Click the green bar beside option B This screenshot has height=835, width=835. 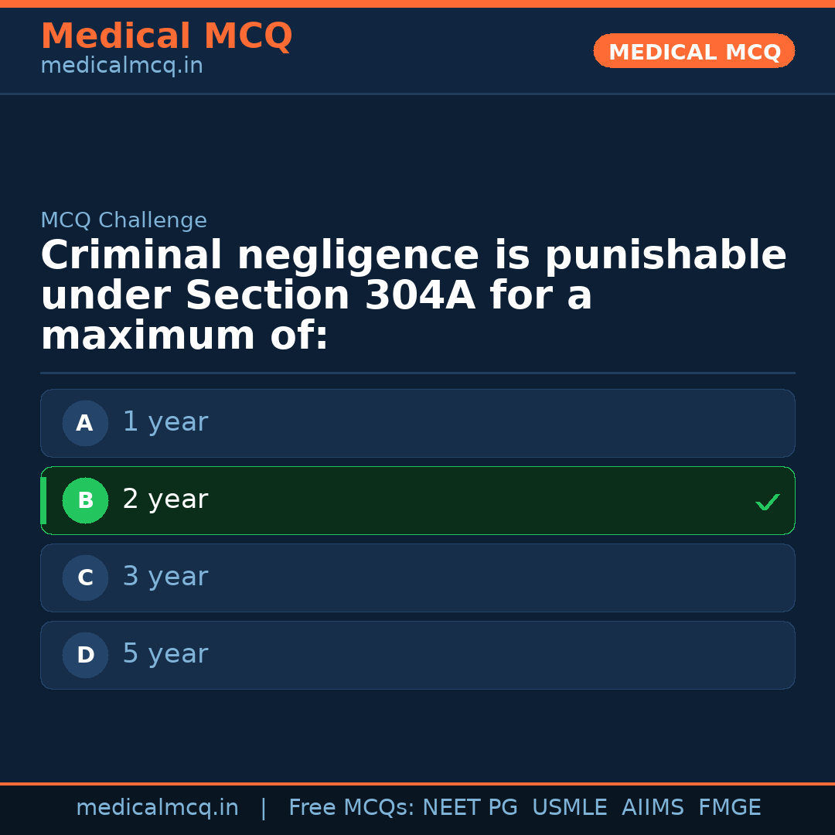pyautogui.click(x=43, y=500)
